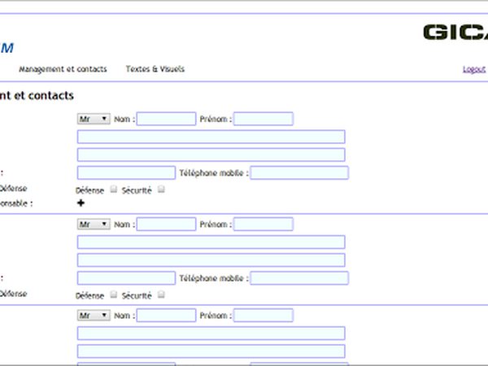Image resolution: width=488 pixels, height=366 pixels.
Task: Focus the Prénom field in third contact
Action: 264,316
